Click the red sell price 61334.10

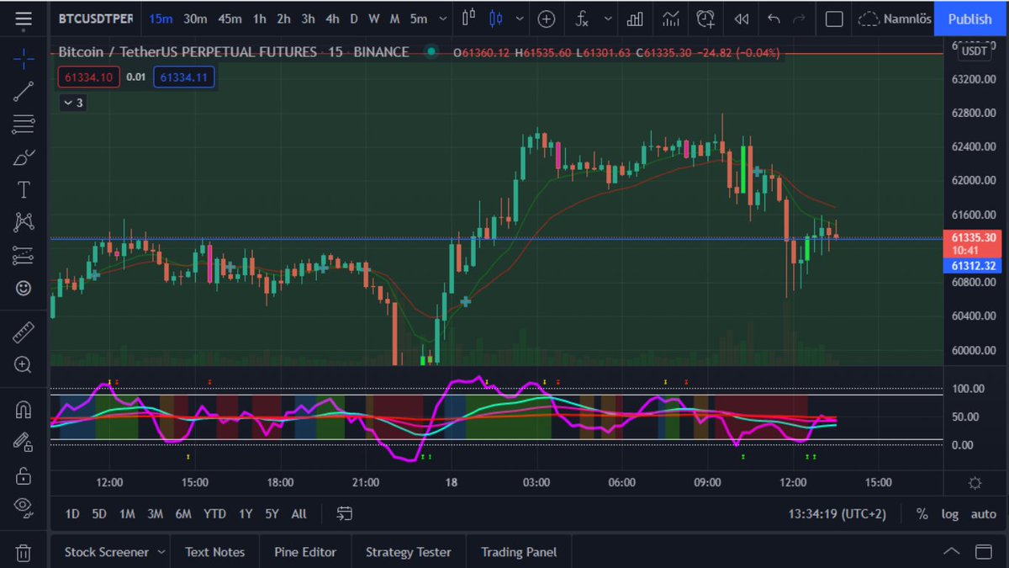pyautogui.click(x=88, y=77)
